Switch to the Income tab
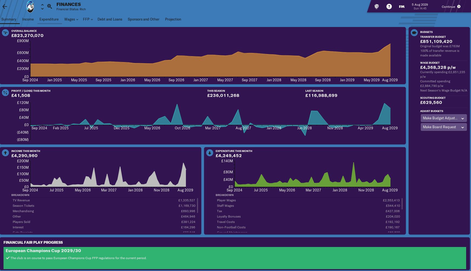Screen dimensions: 471x271 pyautogui.click(x=28, y=19)
